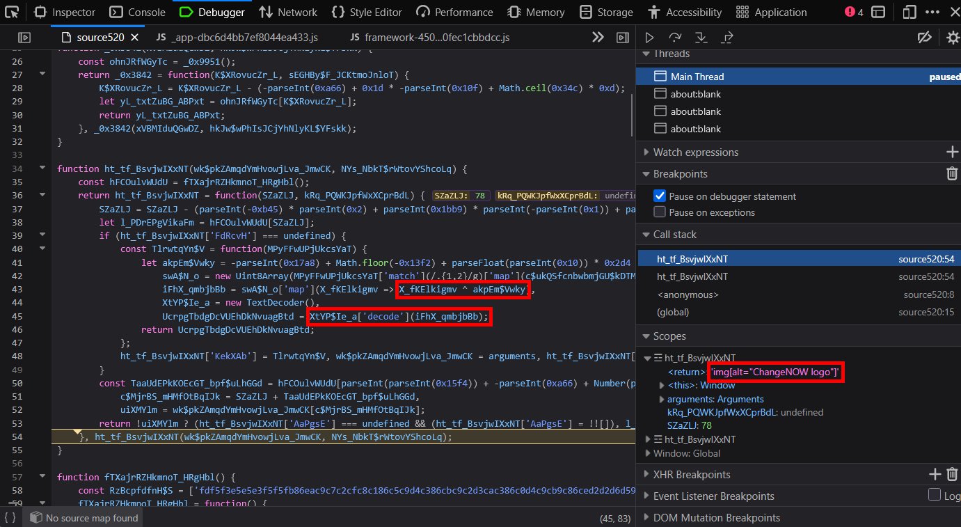Image resolution: width=961 pixels, height=527 pixels.
Task: Uncheck Pause on debugger statement
Action: 660,196
